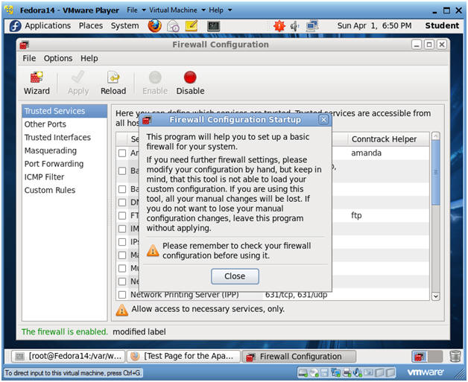Screen dimensions: 468x382
Task: Open the VMware Player File dropdown
Action: click(136, 10)
